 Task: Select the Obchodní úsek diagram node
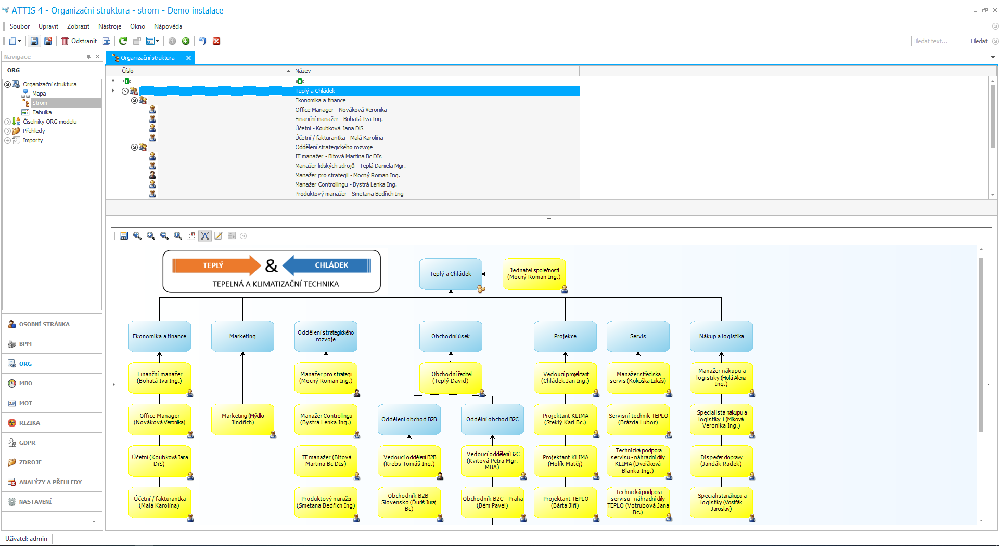click(451, 336)
